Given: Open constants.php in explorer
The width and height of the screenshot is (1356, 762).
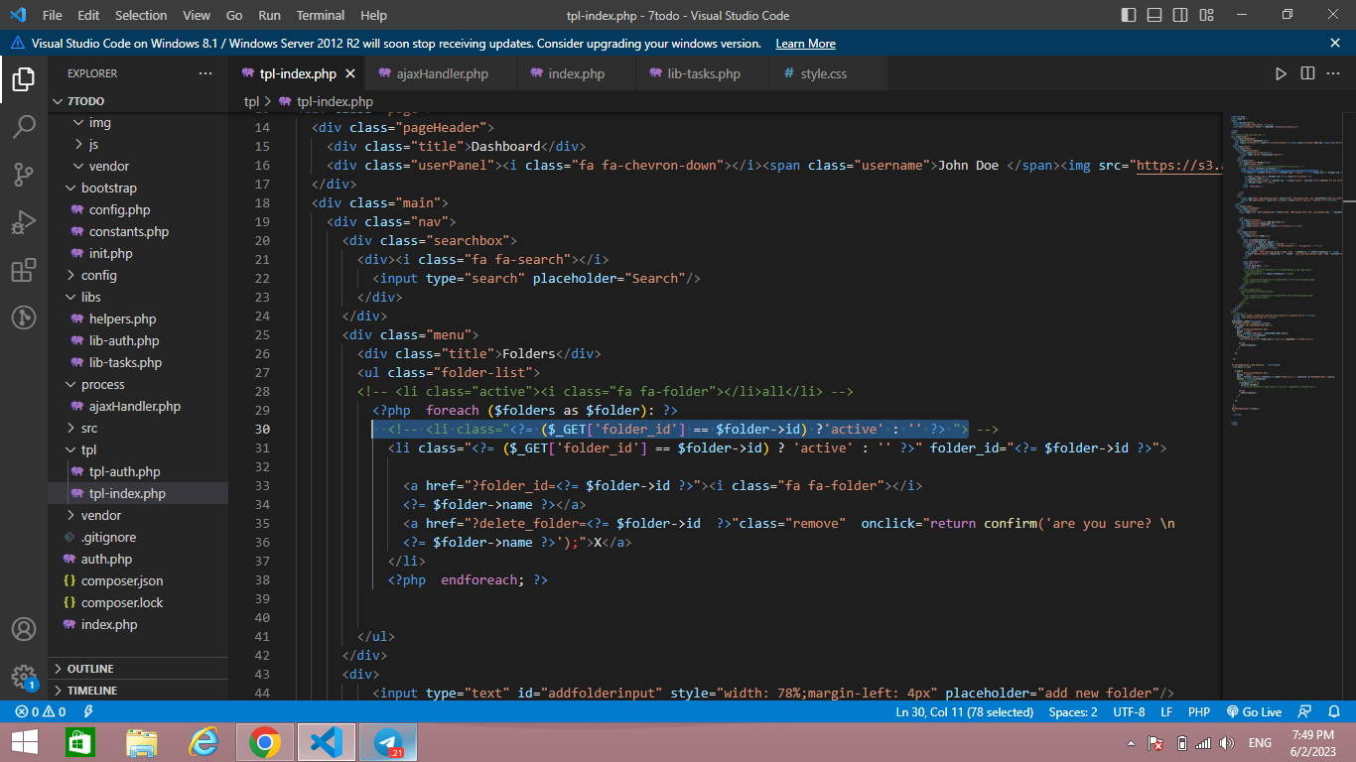Looking at the screenshot, I should (138, 232).
